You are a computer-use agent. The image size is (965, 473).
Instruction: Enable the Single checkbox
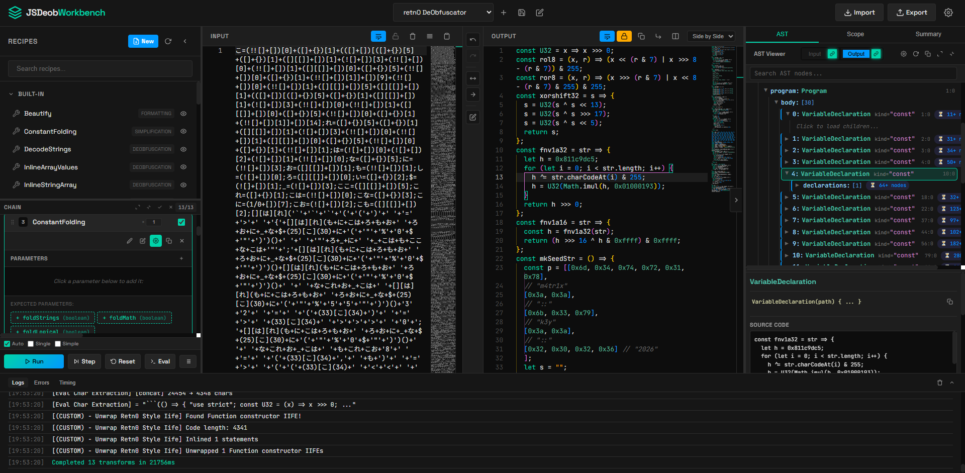[31, 344]
